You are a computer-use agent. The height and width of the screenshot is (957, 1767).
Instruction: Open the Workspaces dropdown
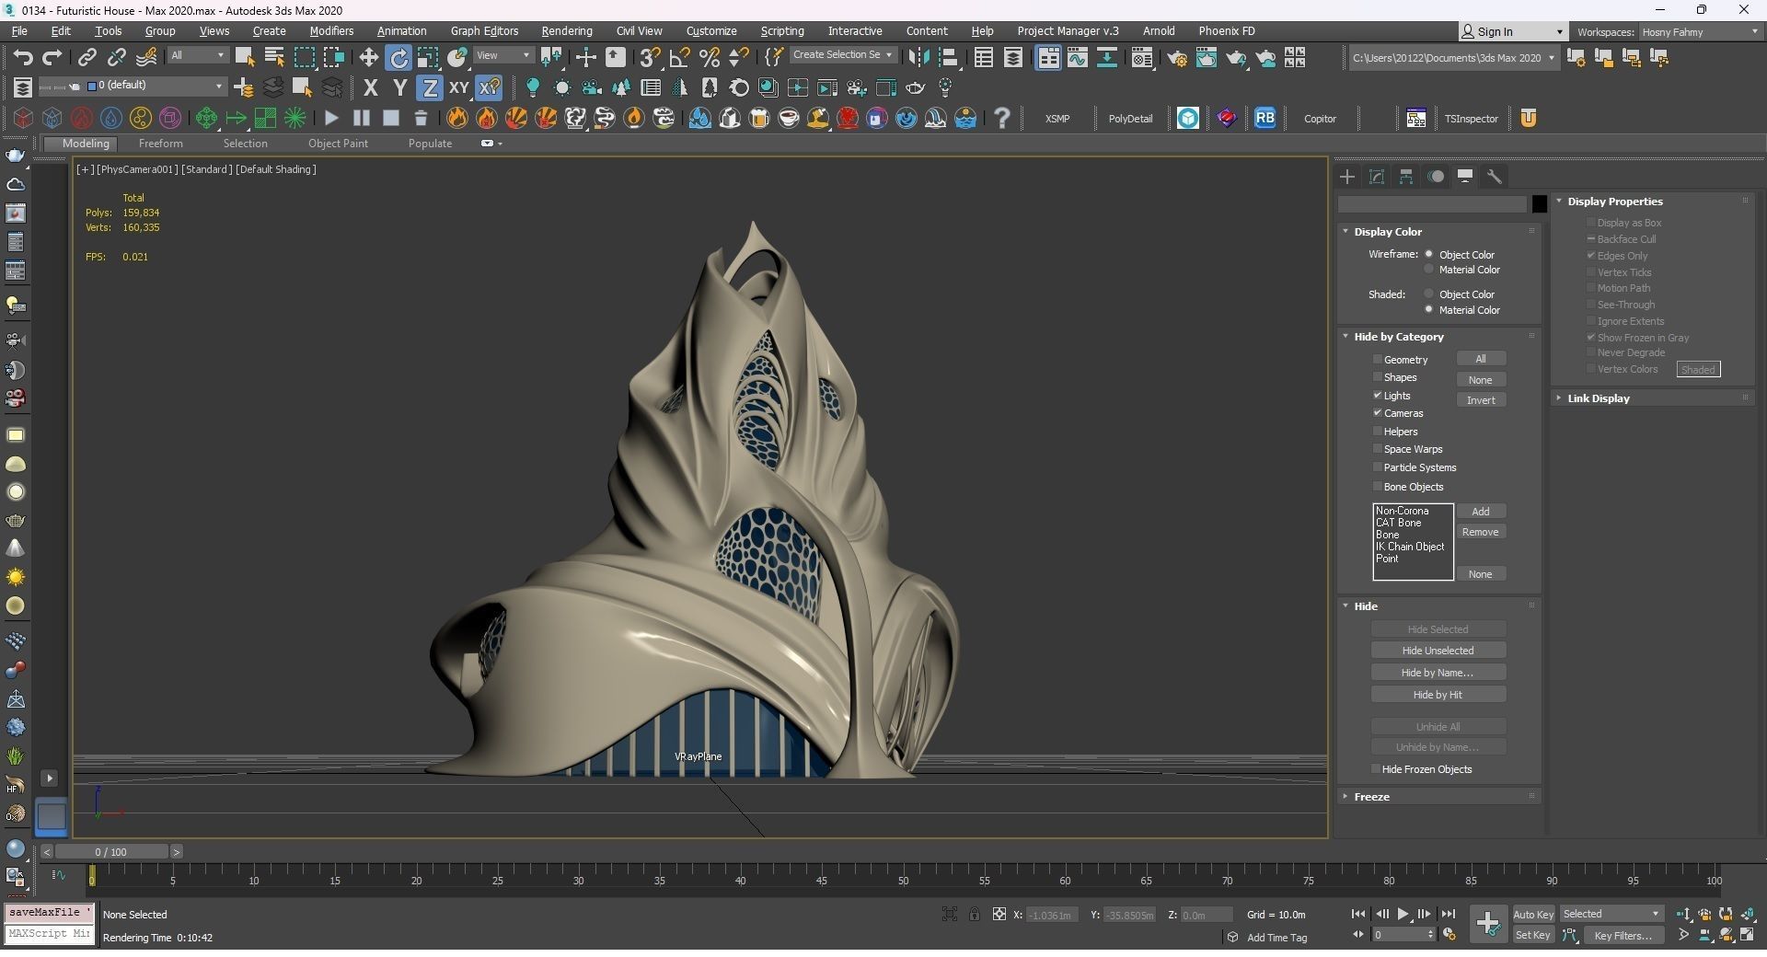pyautogui.click(x=1698, y=32)
